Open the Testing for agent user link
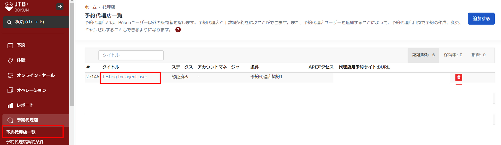Image resolution: width=501 pixels, height=145 pixels. (x=125, y=77)
